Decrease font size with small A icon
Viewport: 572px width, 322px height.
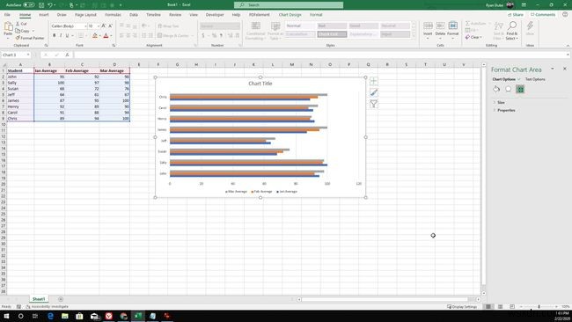click(x=110, y=26)
